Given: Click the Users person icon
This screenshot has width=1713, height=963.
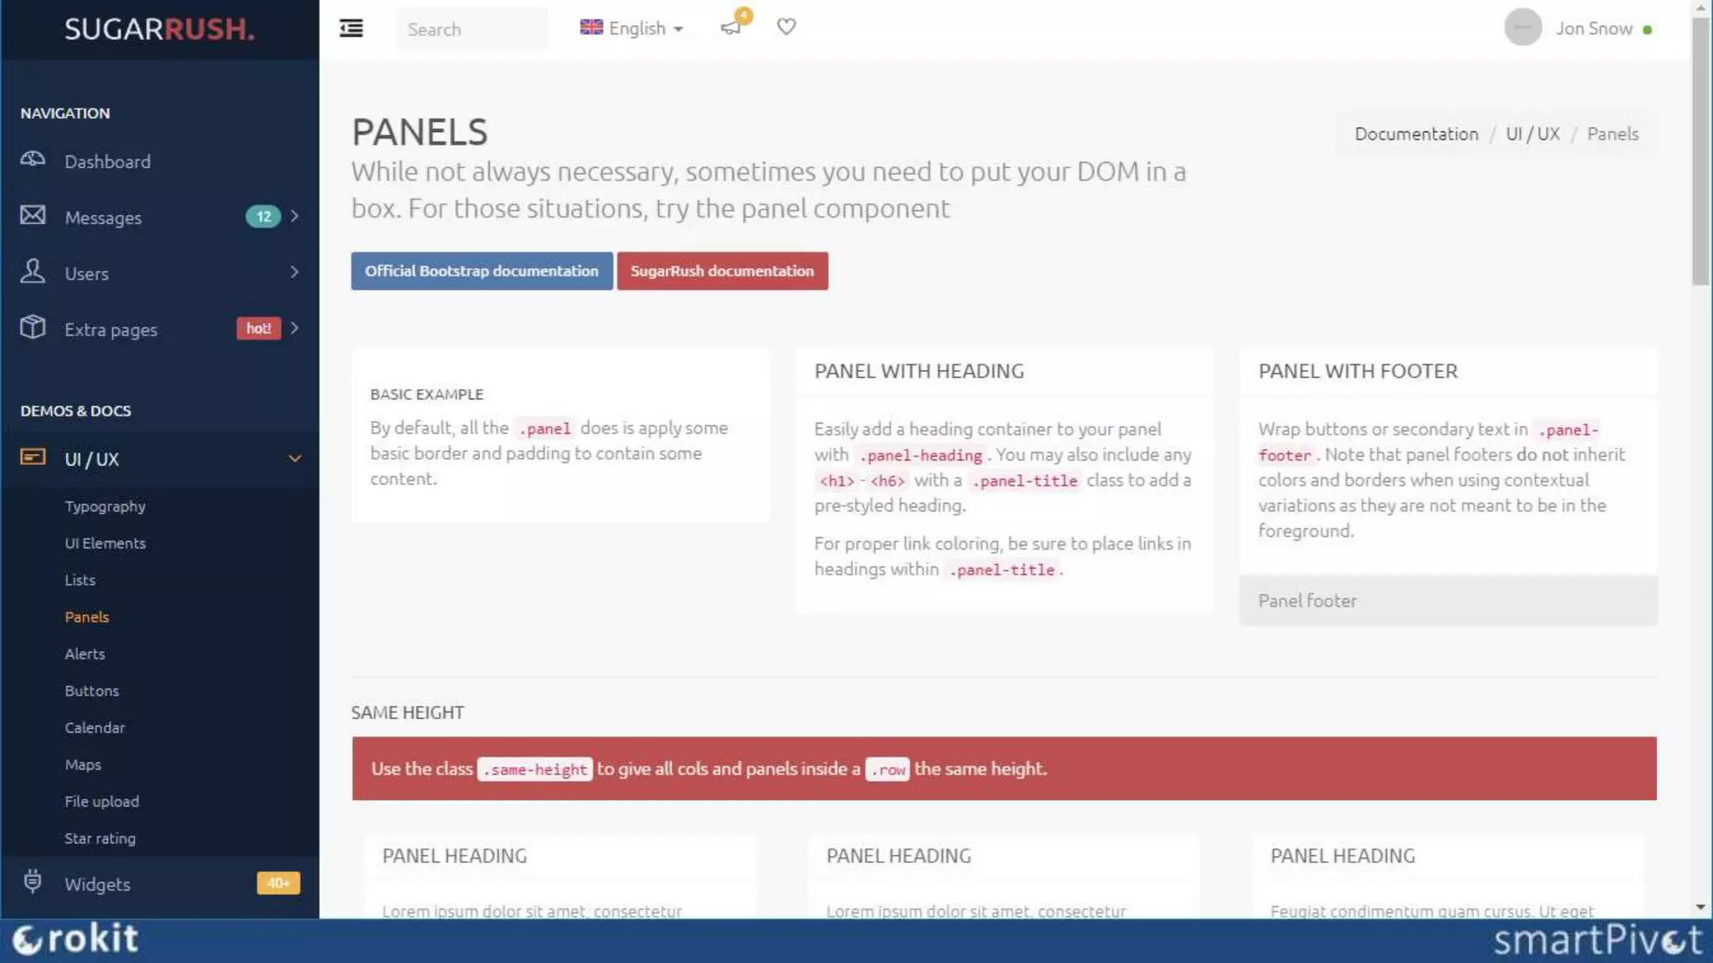Looking at the screenshot, I should [x=33, y=272].
